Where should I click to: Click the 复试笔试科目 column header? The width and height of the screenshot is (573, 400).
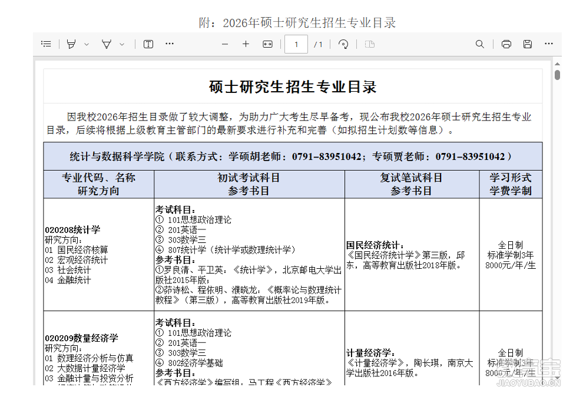pyautogui.click(x=412, y=184)
